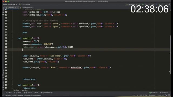Viewport: 173px width, 97px height.
Task: Open the Python 3.7 interpreter selector
Action: tap(160, 95)
